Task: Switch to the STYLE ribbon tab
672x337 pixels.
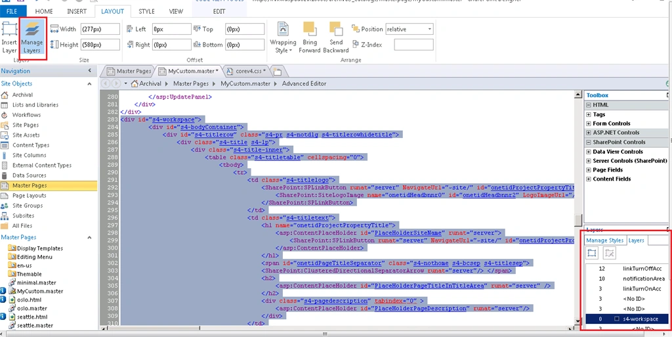Action: tap(146, 12)
